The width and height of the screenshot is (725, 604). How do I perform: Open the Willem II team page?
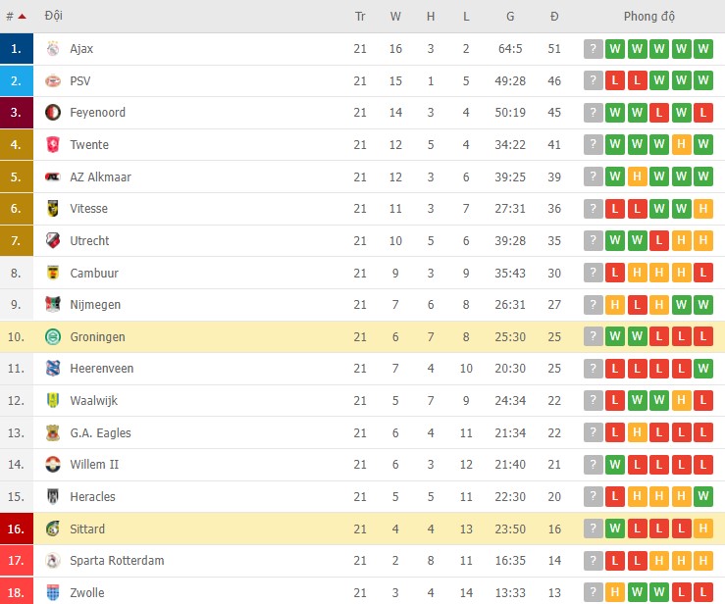point(93,465)
